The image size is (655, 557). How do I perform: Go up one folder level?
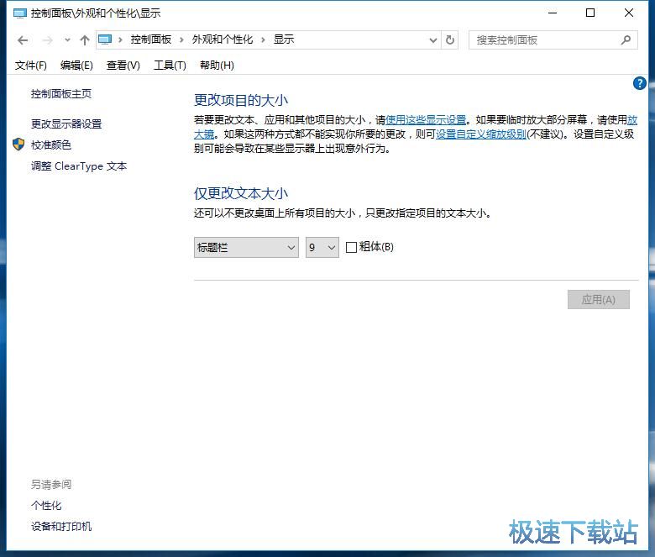pyautogui.click(x=85, y=40)
